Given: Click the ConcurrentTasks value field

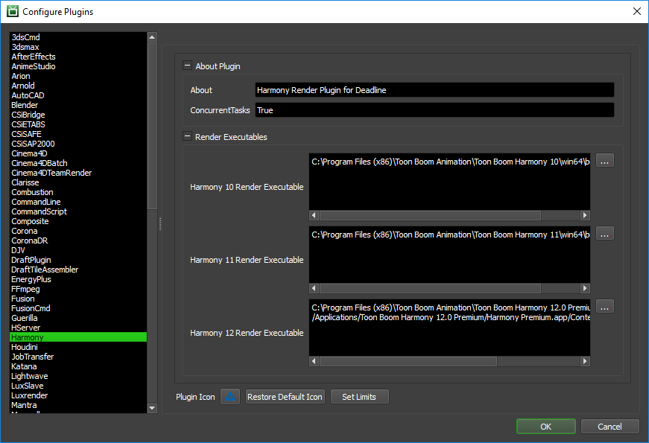Looking at the screenshot, I should (x=434, y=110).
